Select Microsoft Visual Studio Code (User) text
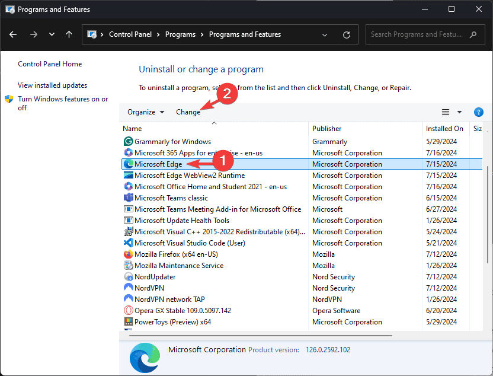 190,243
